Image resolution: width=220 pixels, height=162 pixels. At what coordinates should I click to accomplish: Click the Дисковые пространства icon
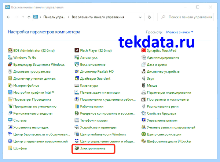pos(10,71)
